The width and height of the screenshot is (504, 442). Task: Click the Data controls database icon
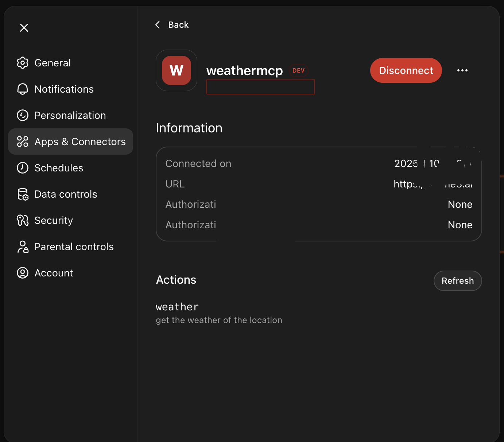point(23,194)
